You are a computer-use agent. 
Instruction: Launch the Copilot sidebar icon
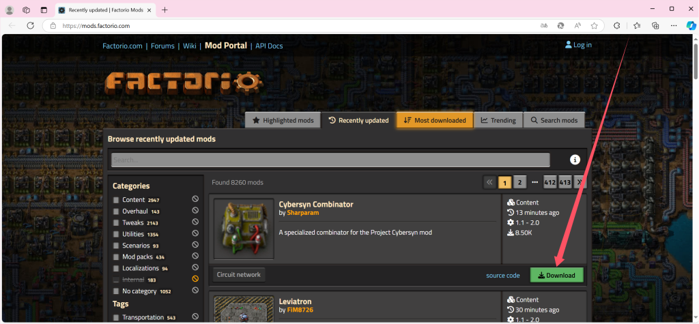[x=691, y=26]
